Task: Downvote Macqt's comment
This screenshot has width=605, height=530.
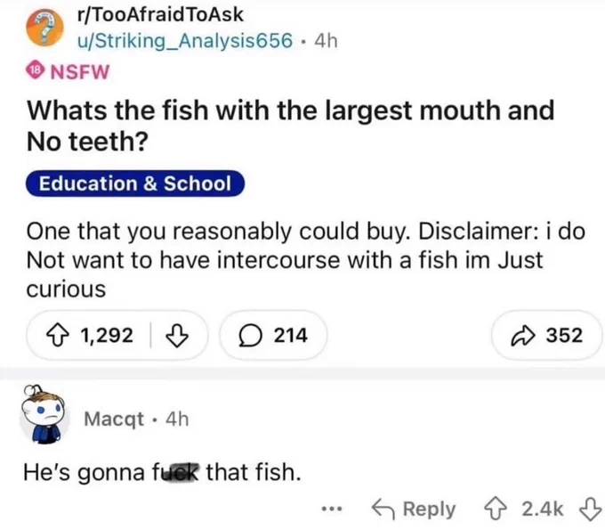Action: (588, 509)
